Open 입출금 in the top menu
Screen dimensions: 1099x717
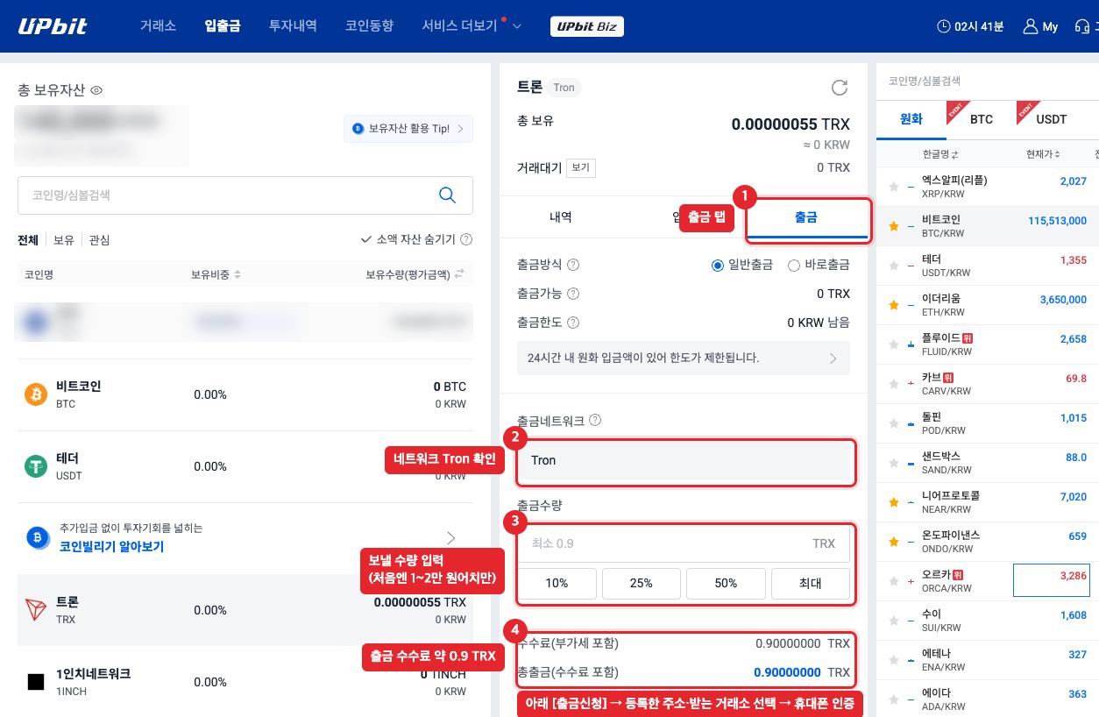[x=223, y=26]
